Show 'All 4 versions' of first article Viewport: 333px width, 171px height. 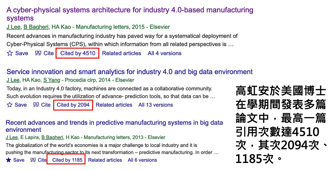(x=165, y=53)
